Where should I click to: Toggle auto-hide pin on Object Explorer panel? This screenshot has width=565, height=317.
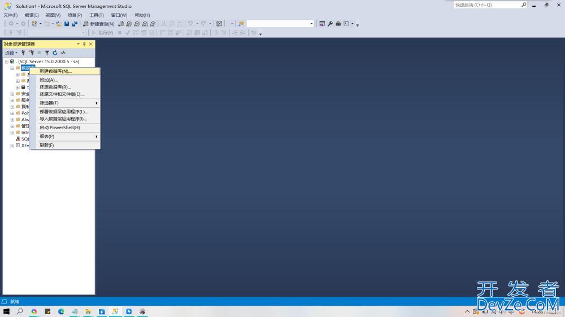[84, 44]
